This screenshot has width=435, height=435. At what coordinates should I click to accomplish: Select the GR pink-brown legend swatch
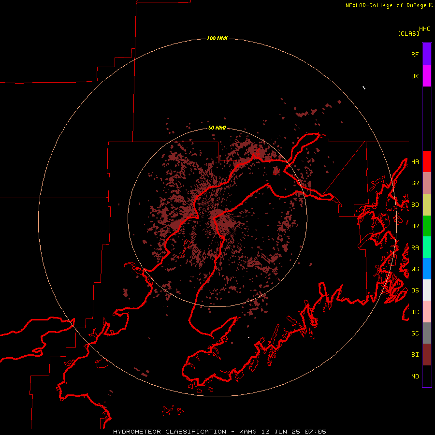pyautogui.click(x=427, y=183)
